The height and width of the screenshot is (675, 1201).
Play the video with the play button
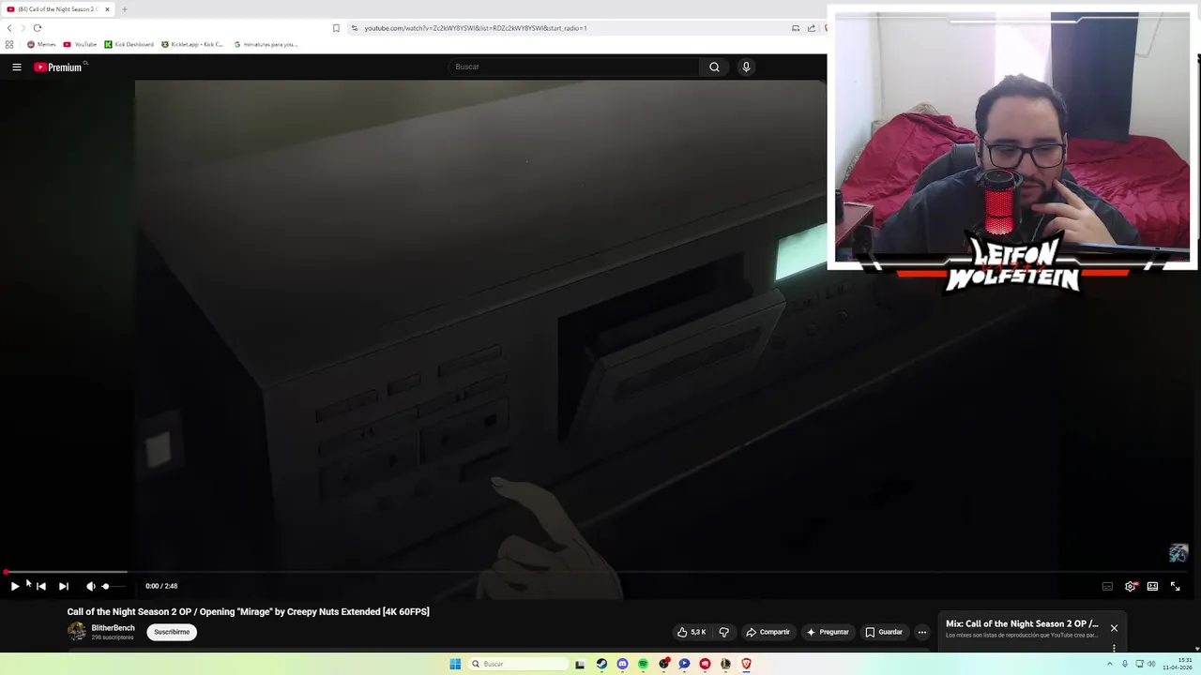[x=15, y=586]
